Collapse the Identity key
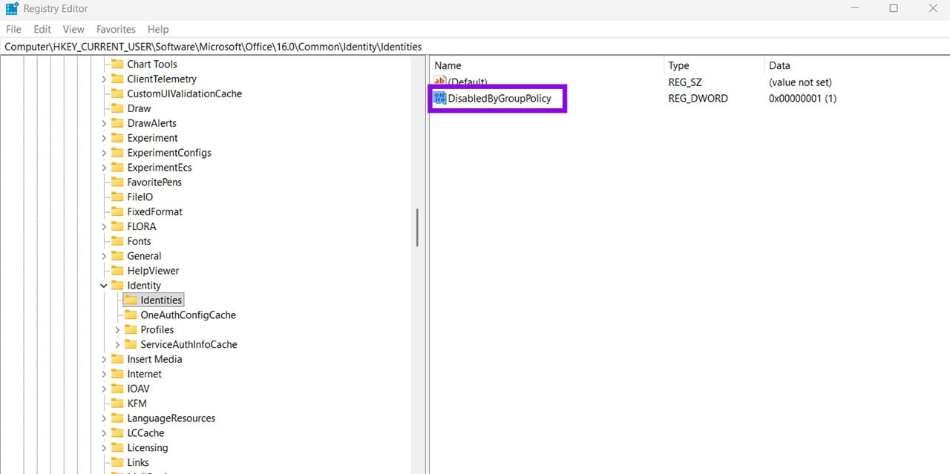 tap(104, 286)
